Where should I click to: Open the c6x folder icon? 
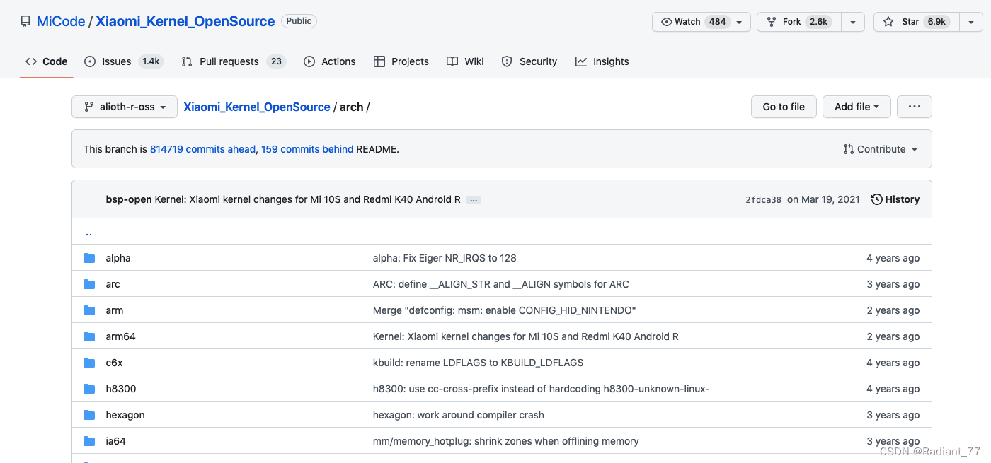[89, 363]
